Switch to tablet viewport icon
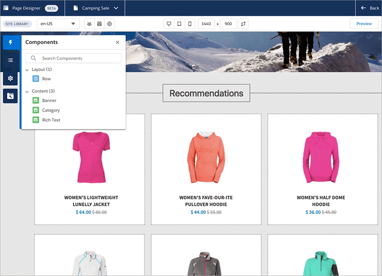 (179, 24)
